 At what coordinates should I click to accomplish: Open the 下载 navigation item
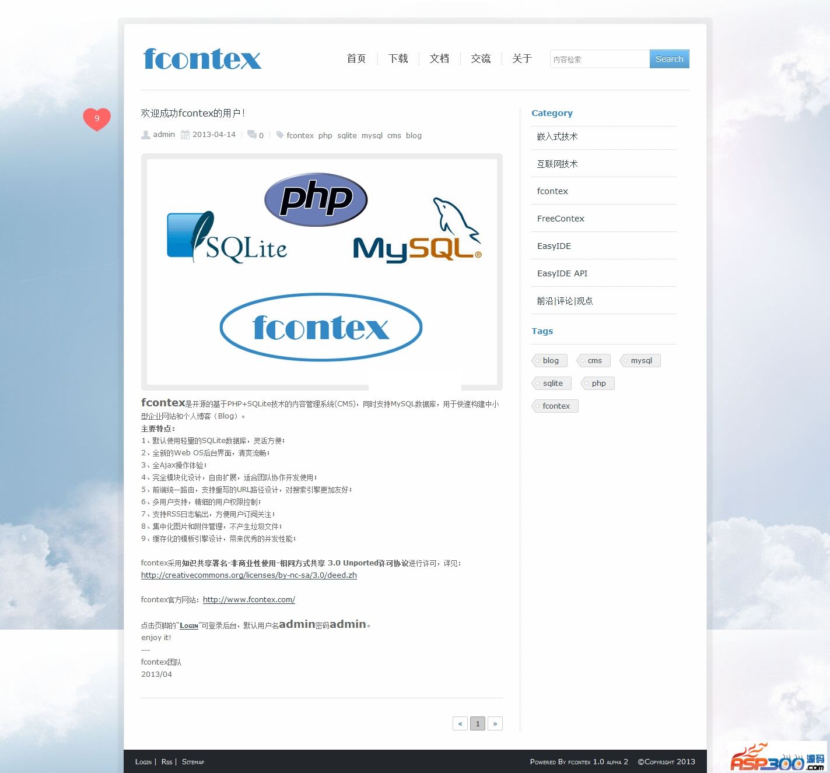398,58
